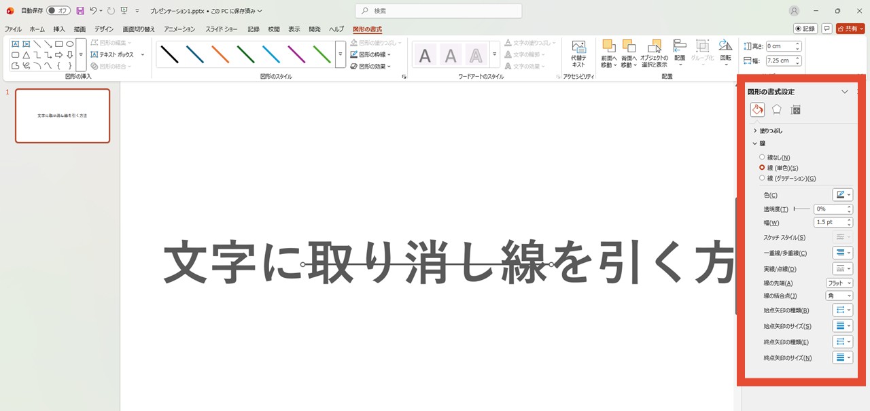Collapse the 線 section
The height and width of the screenshot is (411, 870).
click(754, 143)
